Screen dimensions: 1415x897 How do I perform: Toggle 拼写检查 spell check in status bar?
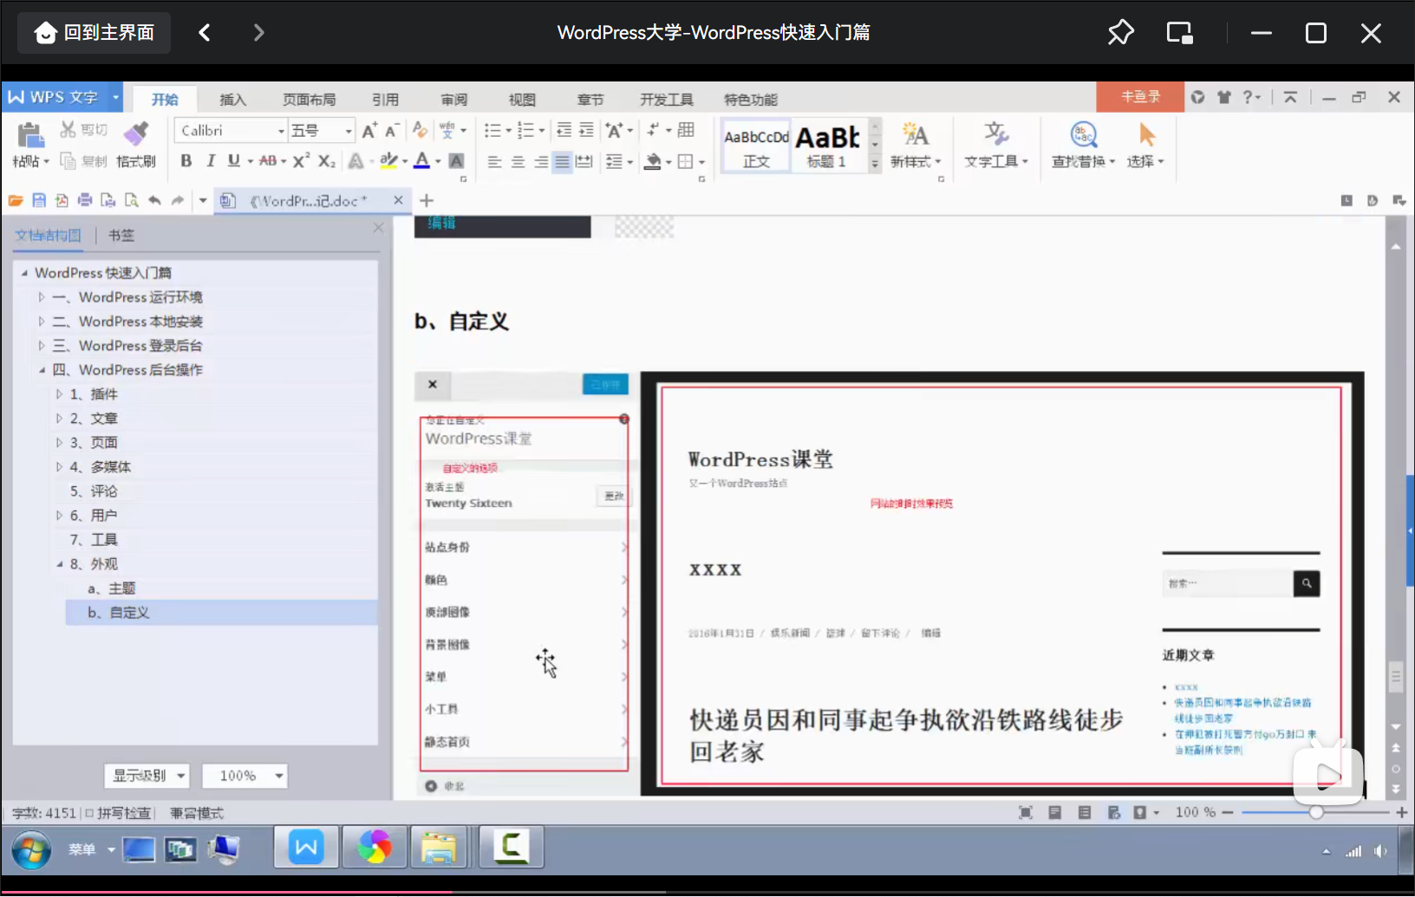[118, 813]
